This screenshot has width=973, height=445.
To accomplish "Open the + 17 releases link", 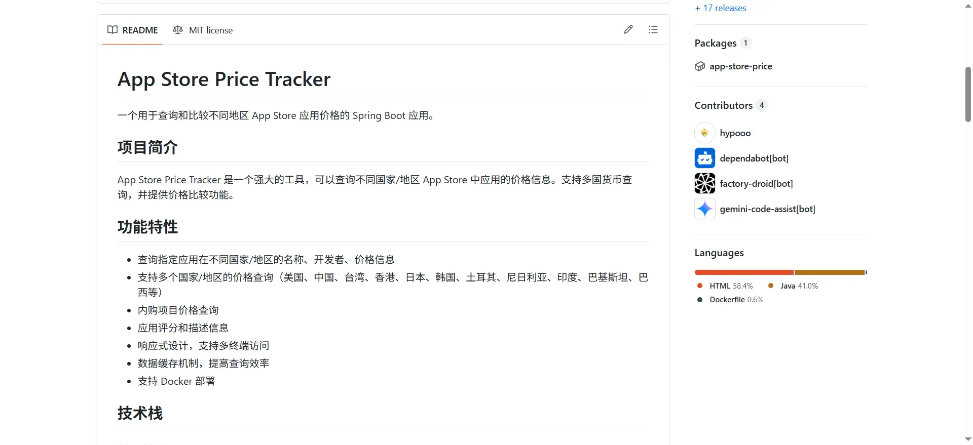I will [720, 8].
